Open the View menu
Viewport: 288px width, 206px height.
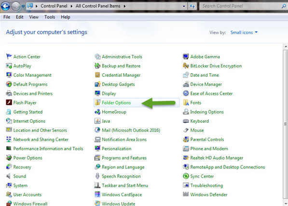(x=34, y=17)
